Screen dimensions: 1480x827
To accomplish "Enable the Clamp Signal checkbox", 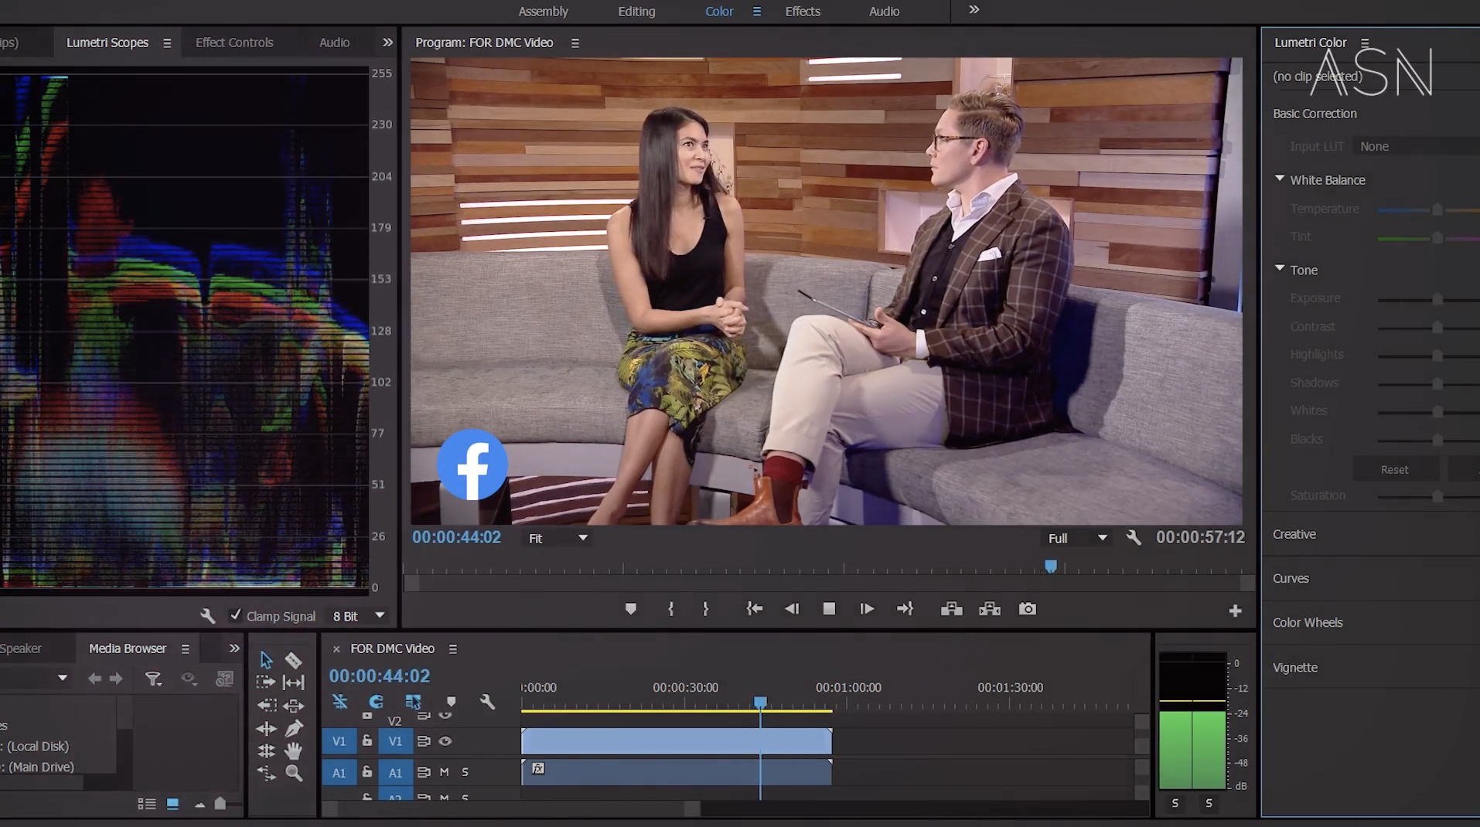I will pos(237,615).
